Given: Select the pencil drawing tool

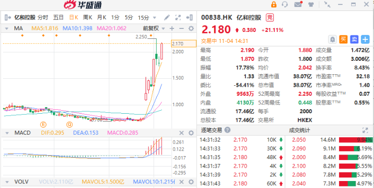Looking at the screenshot, I should pyautogui.click(x=167, y=17).
